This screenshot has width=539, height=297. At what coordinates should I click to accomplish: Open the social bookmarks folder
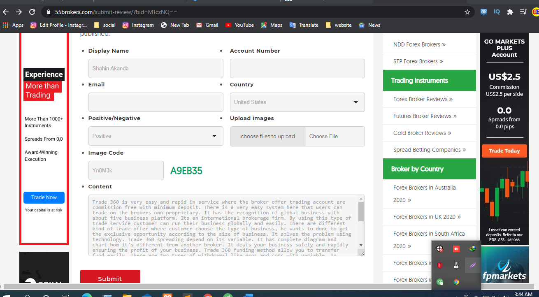pos(105,25)
